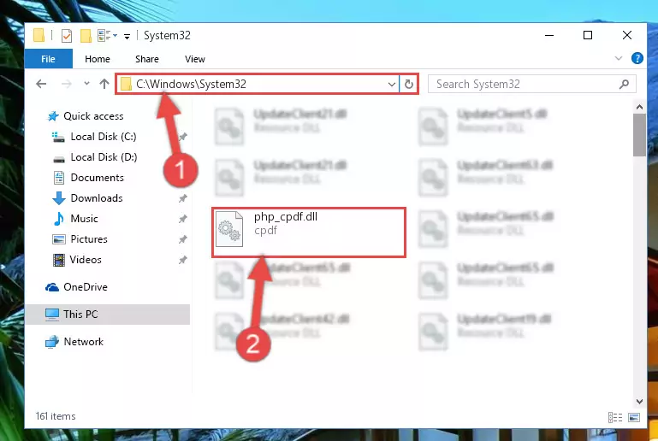Click the scrollbar down arrow
Image resolution: width=658 pixels, height=441 pixels.
(639, 402)
